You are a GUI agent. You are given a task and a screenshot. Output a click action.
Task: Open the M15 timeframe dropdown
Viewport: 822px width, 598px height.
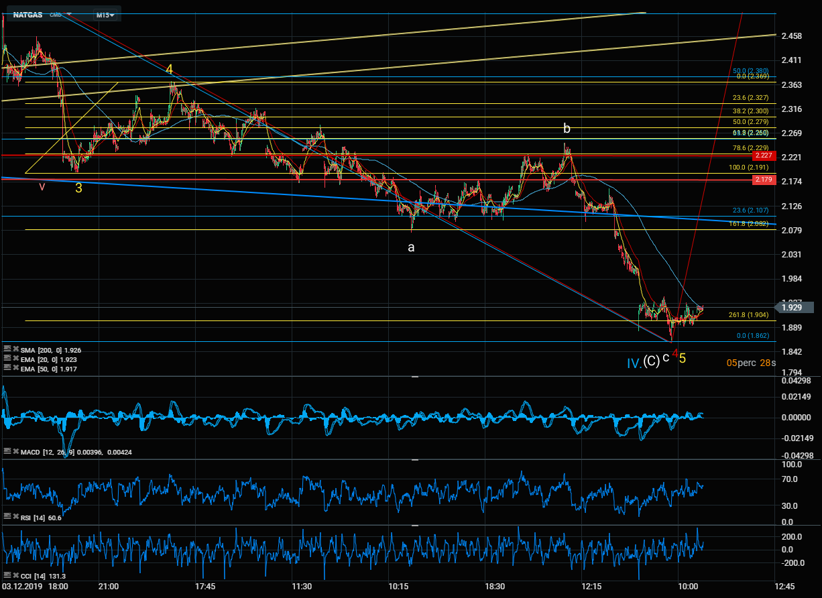pos(105,15)
